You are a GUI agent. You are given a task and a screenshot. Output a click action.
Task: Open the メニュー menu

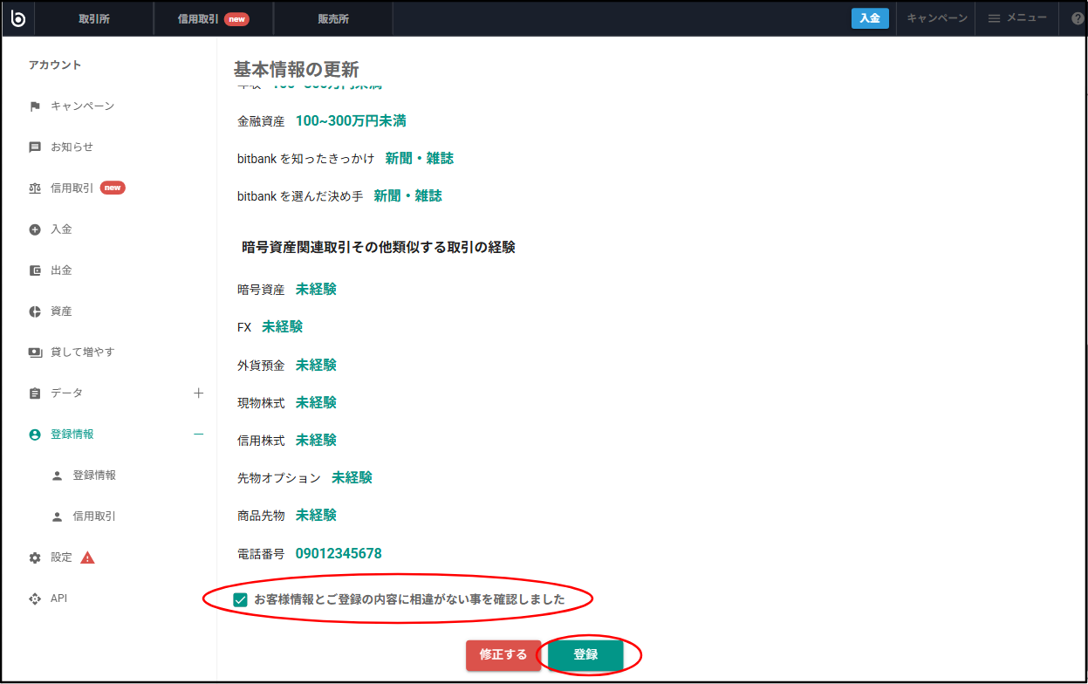tap(1017, 18)
